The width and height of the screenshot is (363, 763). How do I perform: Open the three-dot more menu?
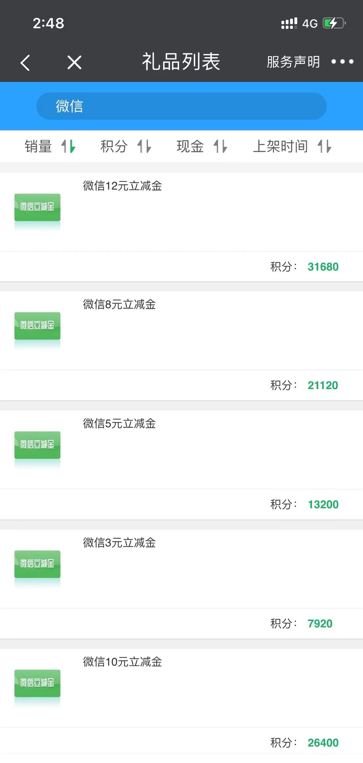tap(342, 61)
